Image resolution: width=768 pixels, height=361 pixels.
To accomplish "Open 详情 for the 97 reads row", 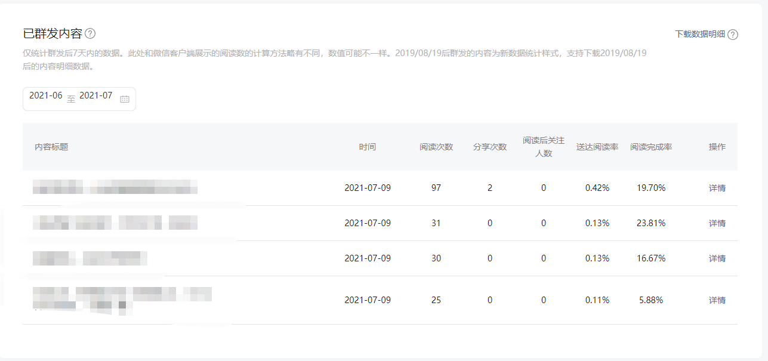I will (x=717, y=188).
